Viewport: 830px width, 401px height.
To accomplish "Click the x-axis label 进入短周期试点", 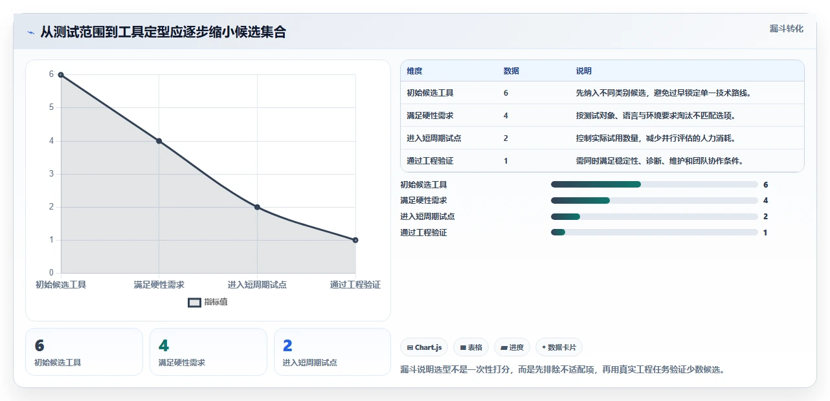I will pos(257,285).
